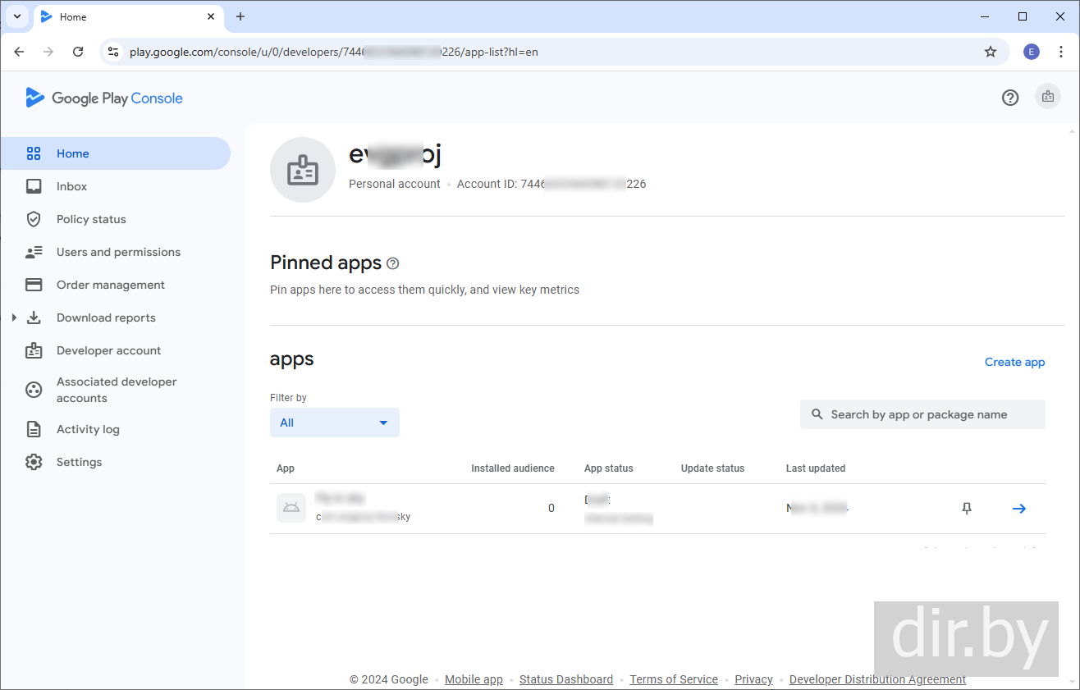
Task: Click the Create app link
Action: [x=1014, y=362]
